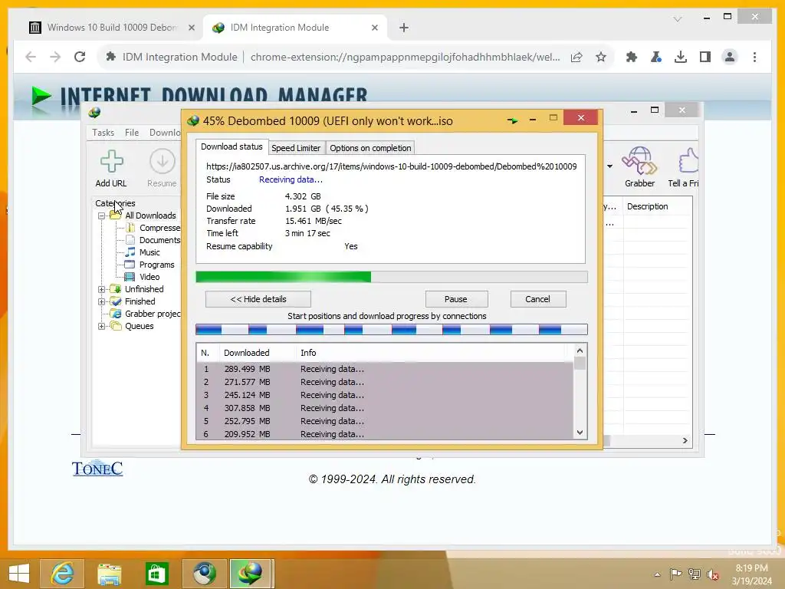
Task: Launch Internet Explorer from taskbar
Action: (x=62, y=574)
